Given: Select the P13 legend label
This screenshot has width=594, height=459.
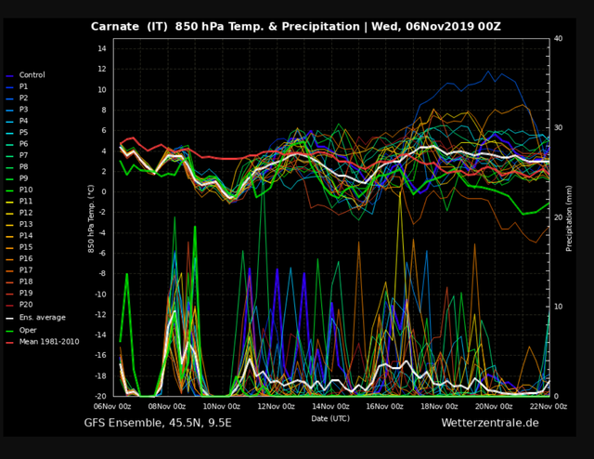Looking at the screenshot, I should click(26, 224).
